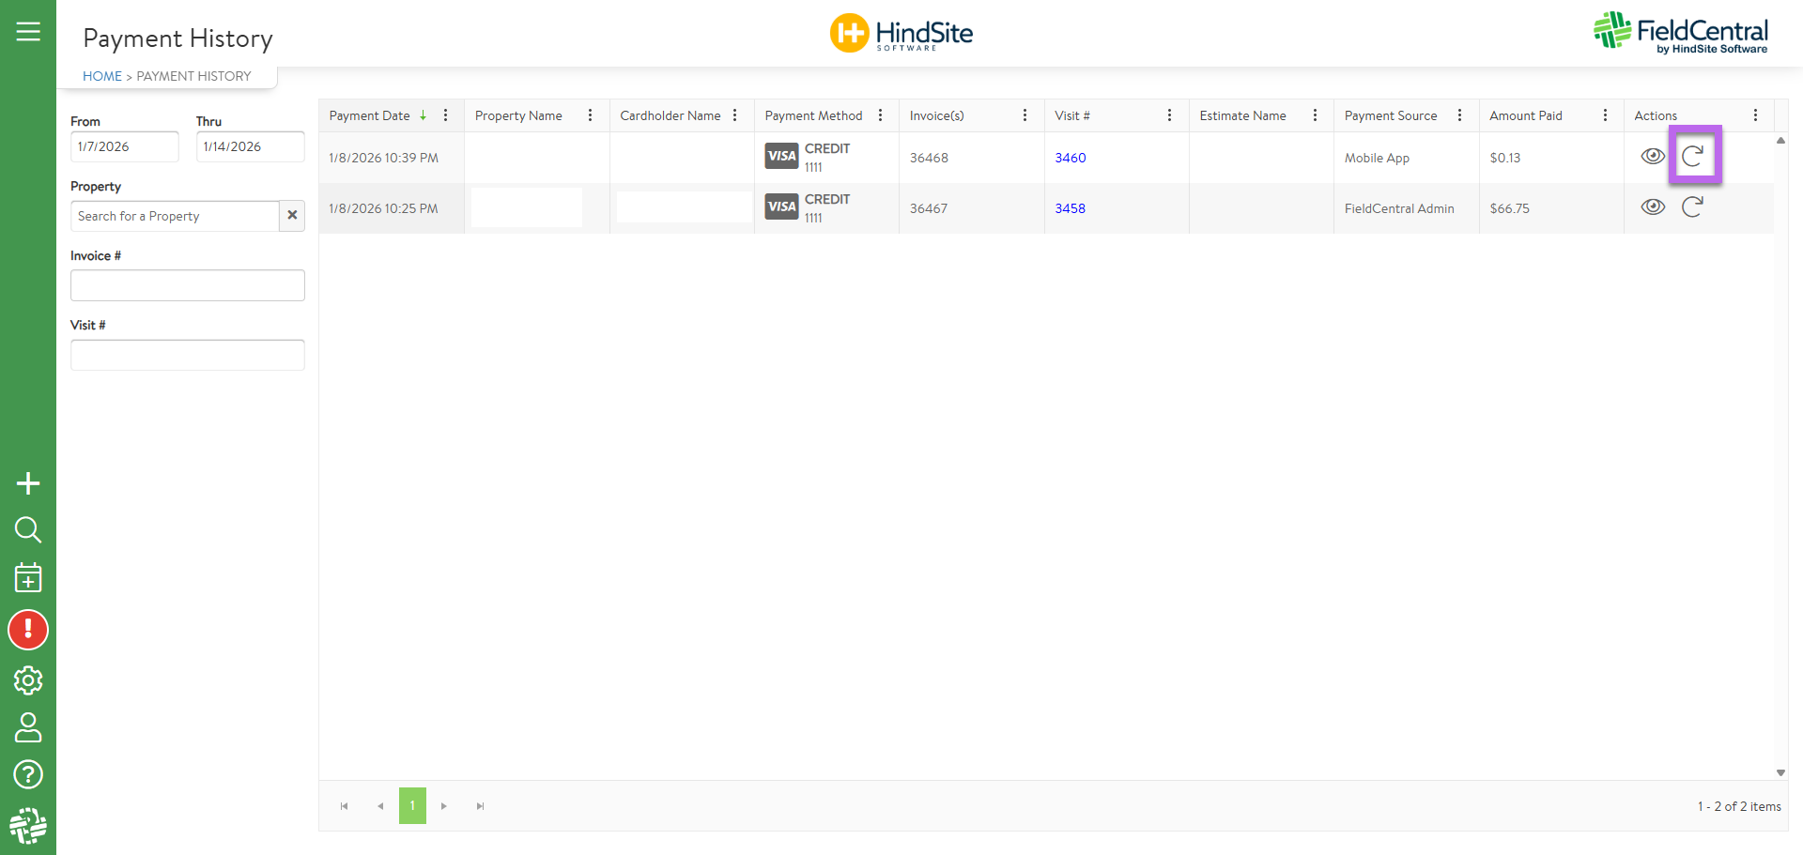The height and width of the screenshot is (855, 1803).
Task: Sort by Payment Date column header
Action: pyautogui.click(x=370, y=115)
